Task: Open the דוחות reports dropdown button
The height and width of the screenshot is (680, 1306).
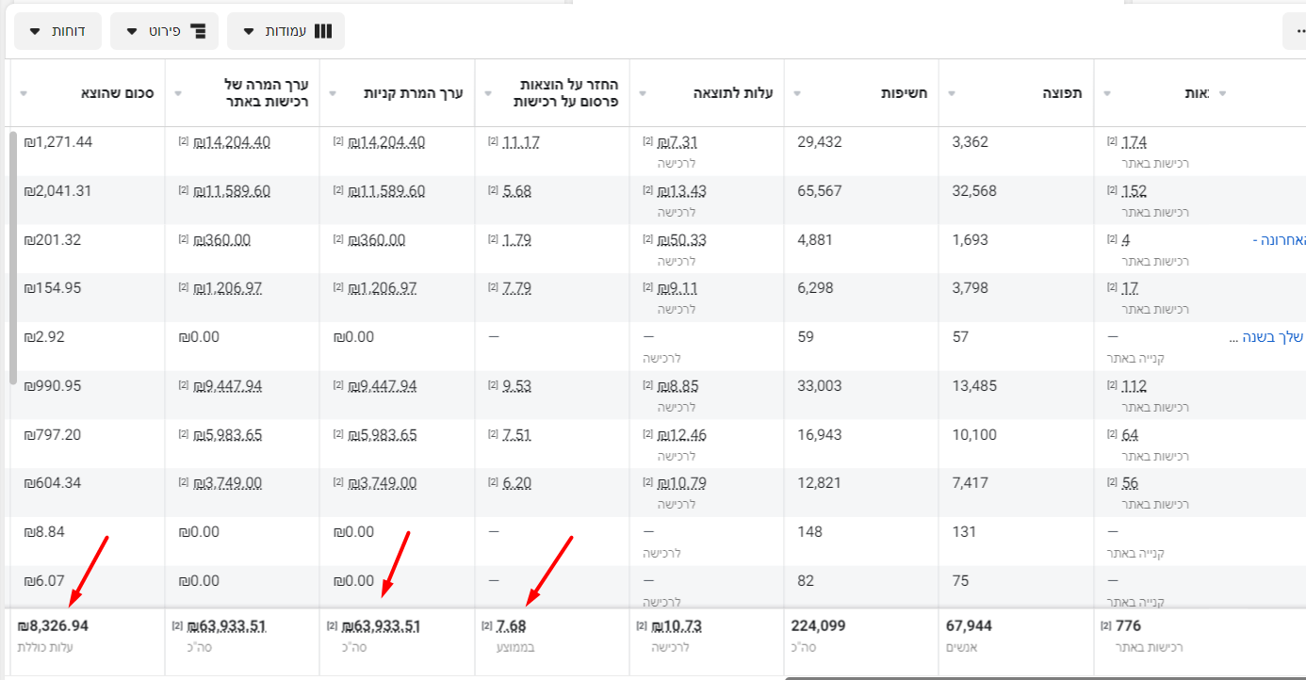Action: (57, 31)
